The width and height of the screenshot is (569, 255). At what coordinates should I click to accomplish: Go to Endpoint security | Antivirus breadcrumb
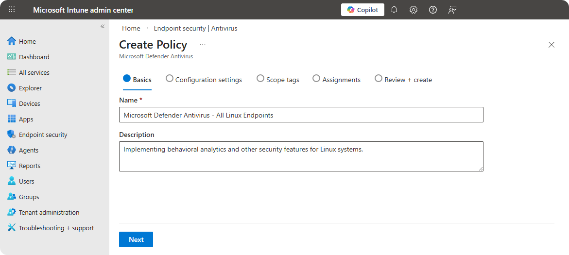[x=195, y=28]
